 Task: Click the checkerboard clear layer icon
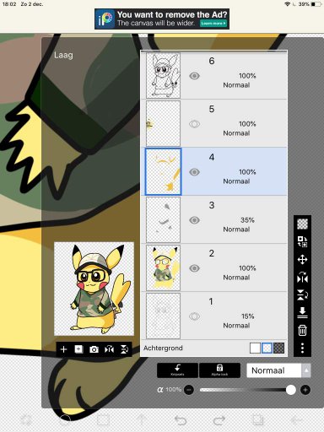302,224
